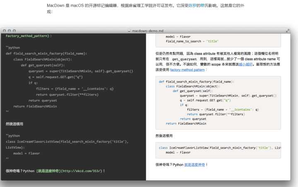Click 'class IceCreamFlavorListView' line in the preview code
The width and height of the screenshot is (298, 187).
point(220,148)
